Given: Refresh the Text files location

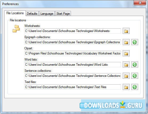Looking at the screenshot, I should [x=135, y=87].
